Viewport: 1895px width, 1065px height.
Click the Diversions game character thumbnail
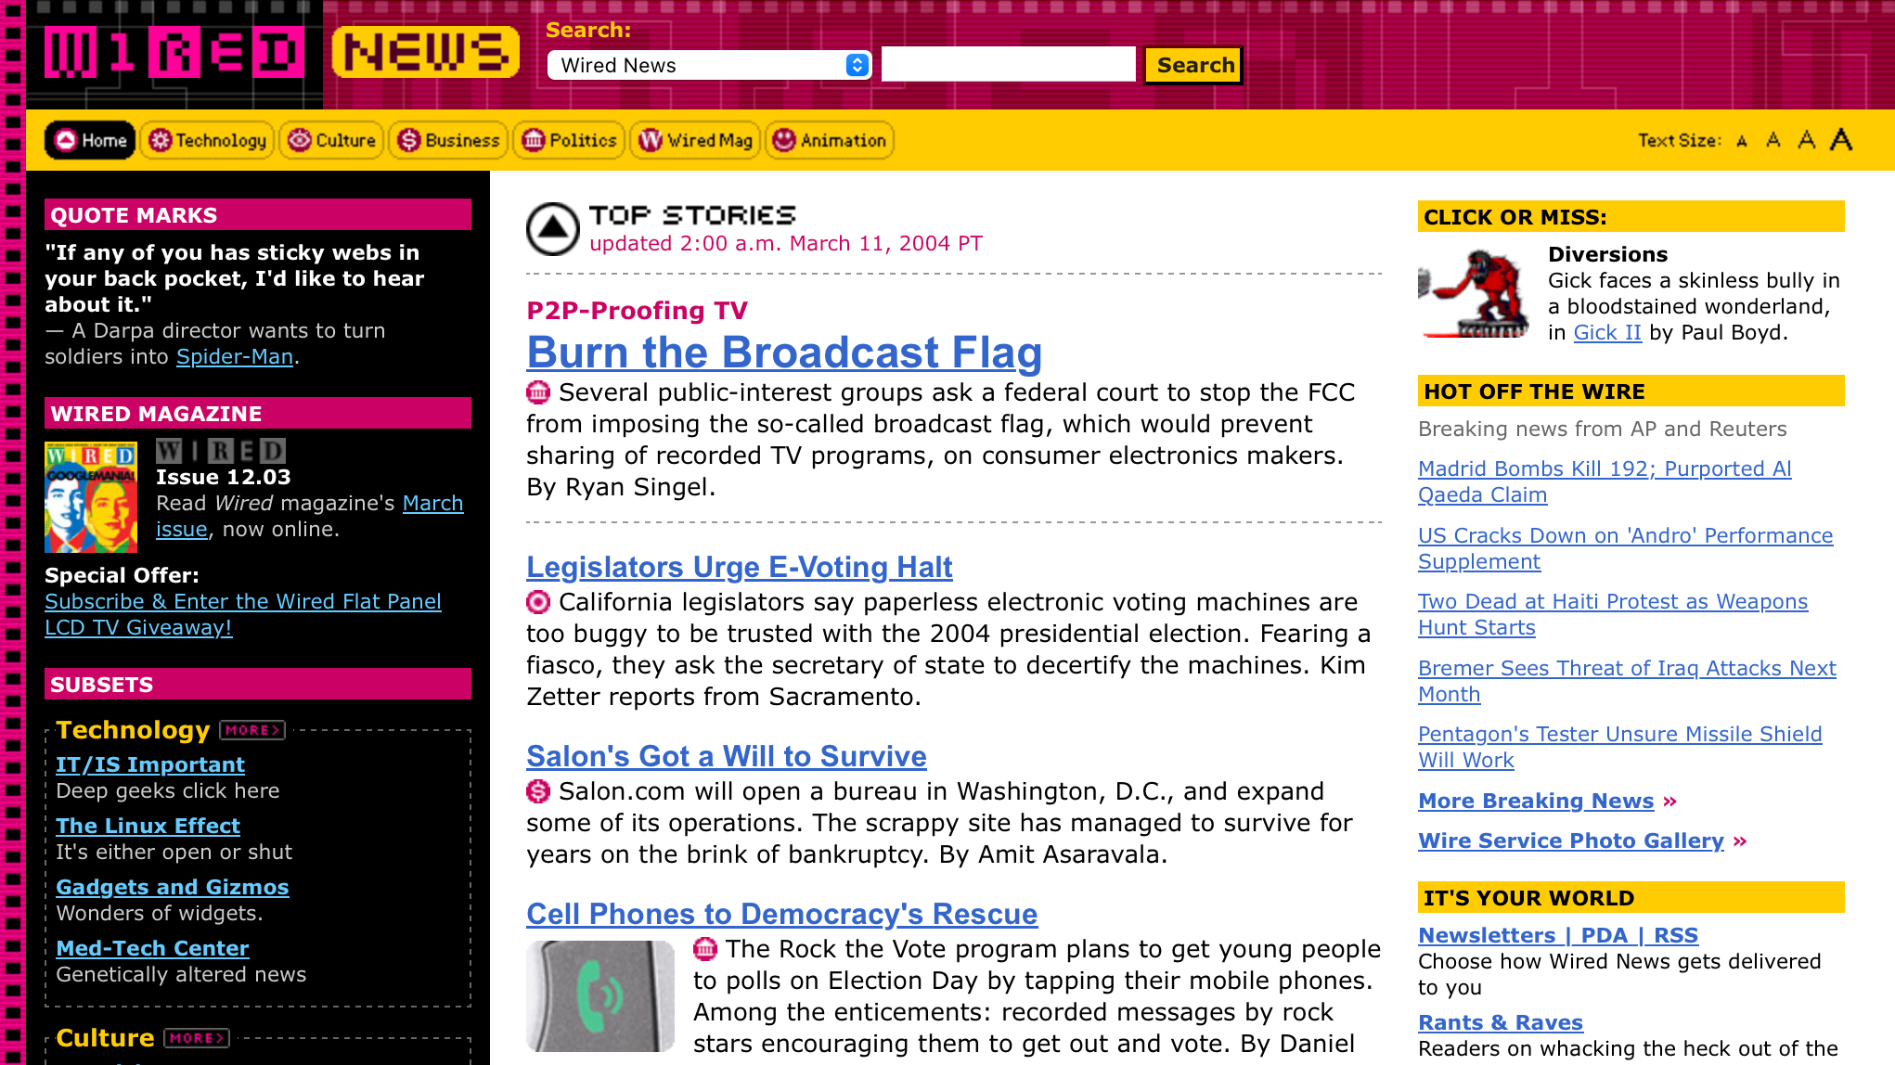(x=1473, y=293)
